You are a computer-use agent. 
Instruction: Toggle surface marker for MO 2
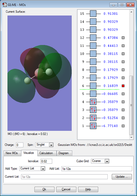click(123, 118)
